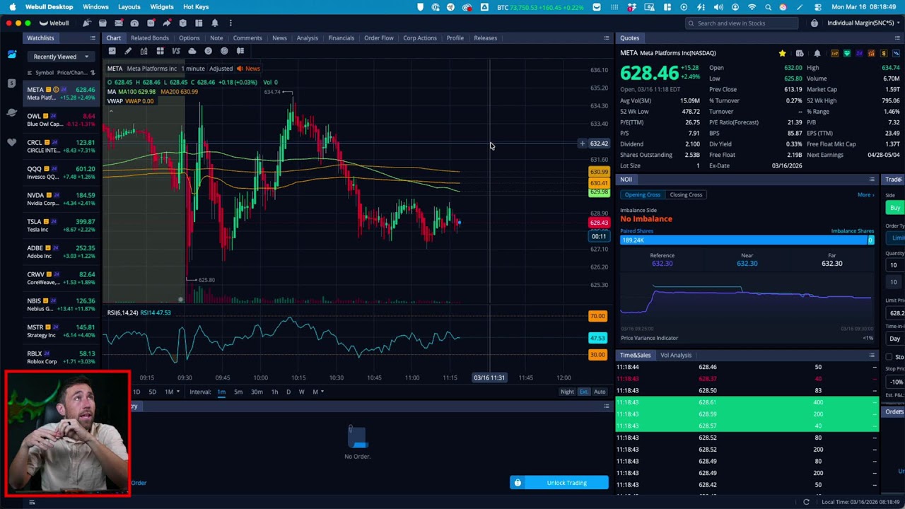Open the Options tab
Screen dimensions: 905x509
click(x=189, y=38)
